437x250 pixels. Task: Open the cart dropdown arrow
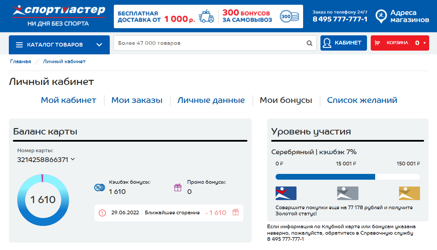click(x=424, y=43)
